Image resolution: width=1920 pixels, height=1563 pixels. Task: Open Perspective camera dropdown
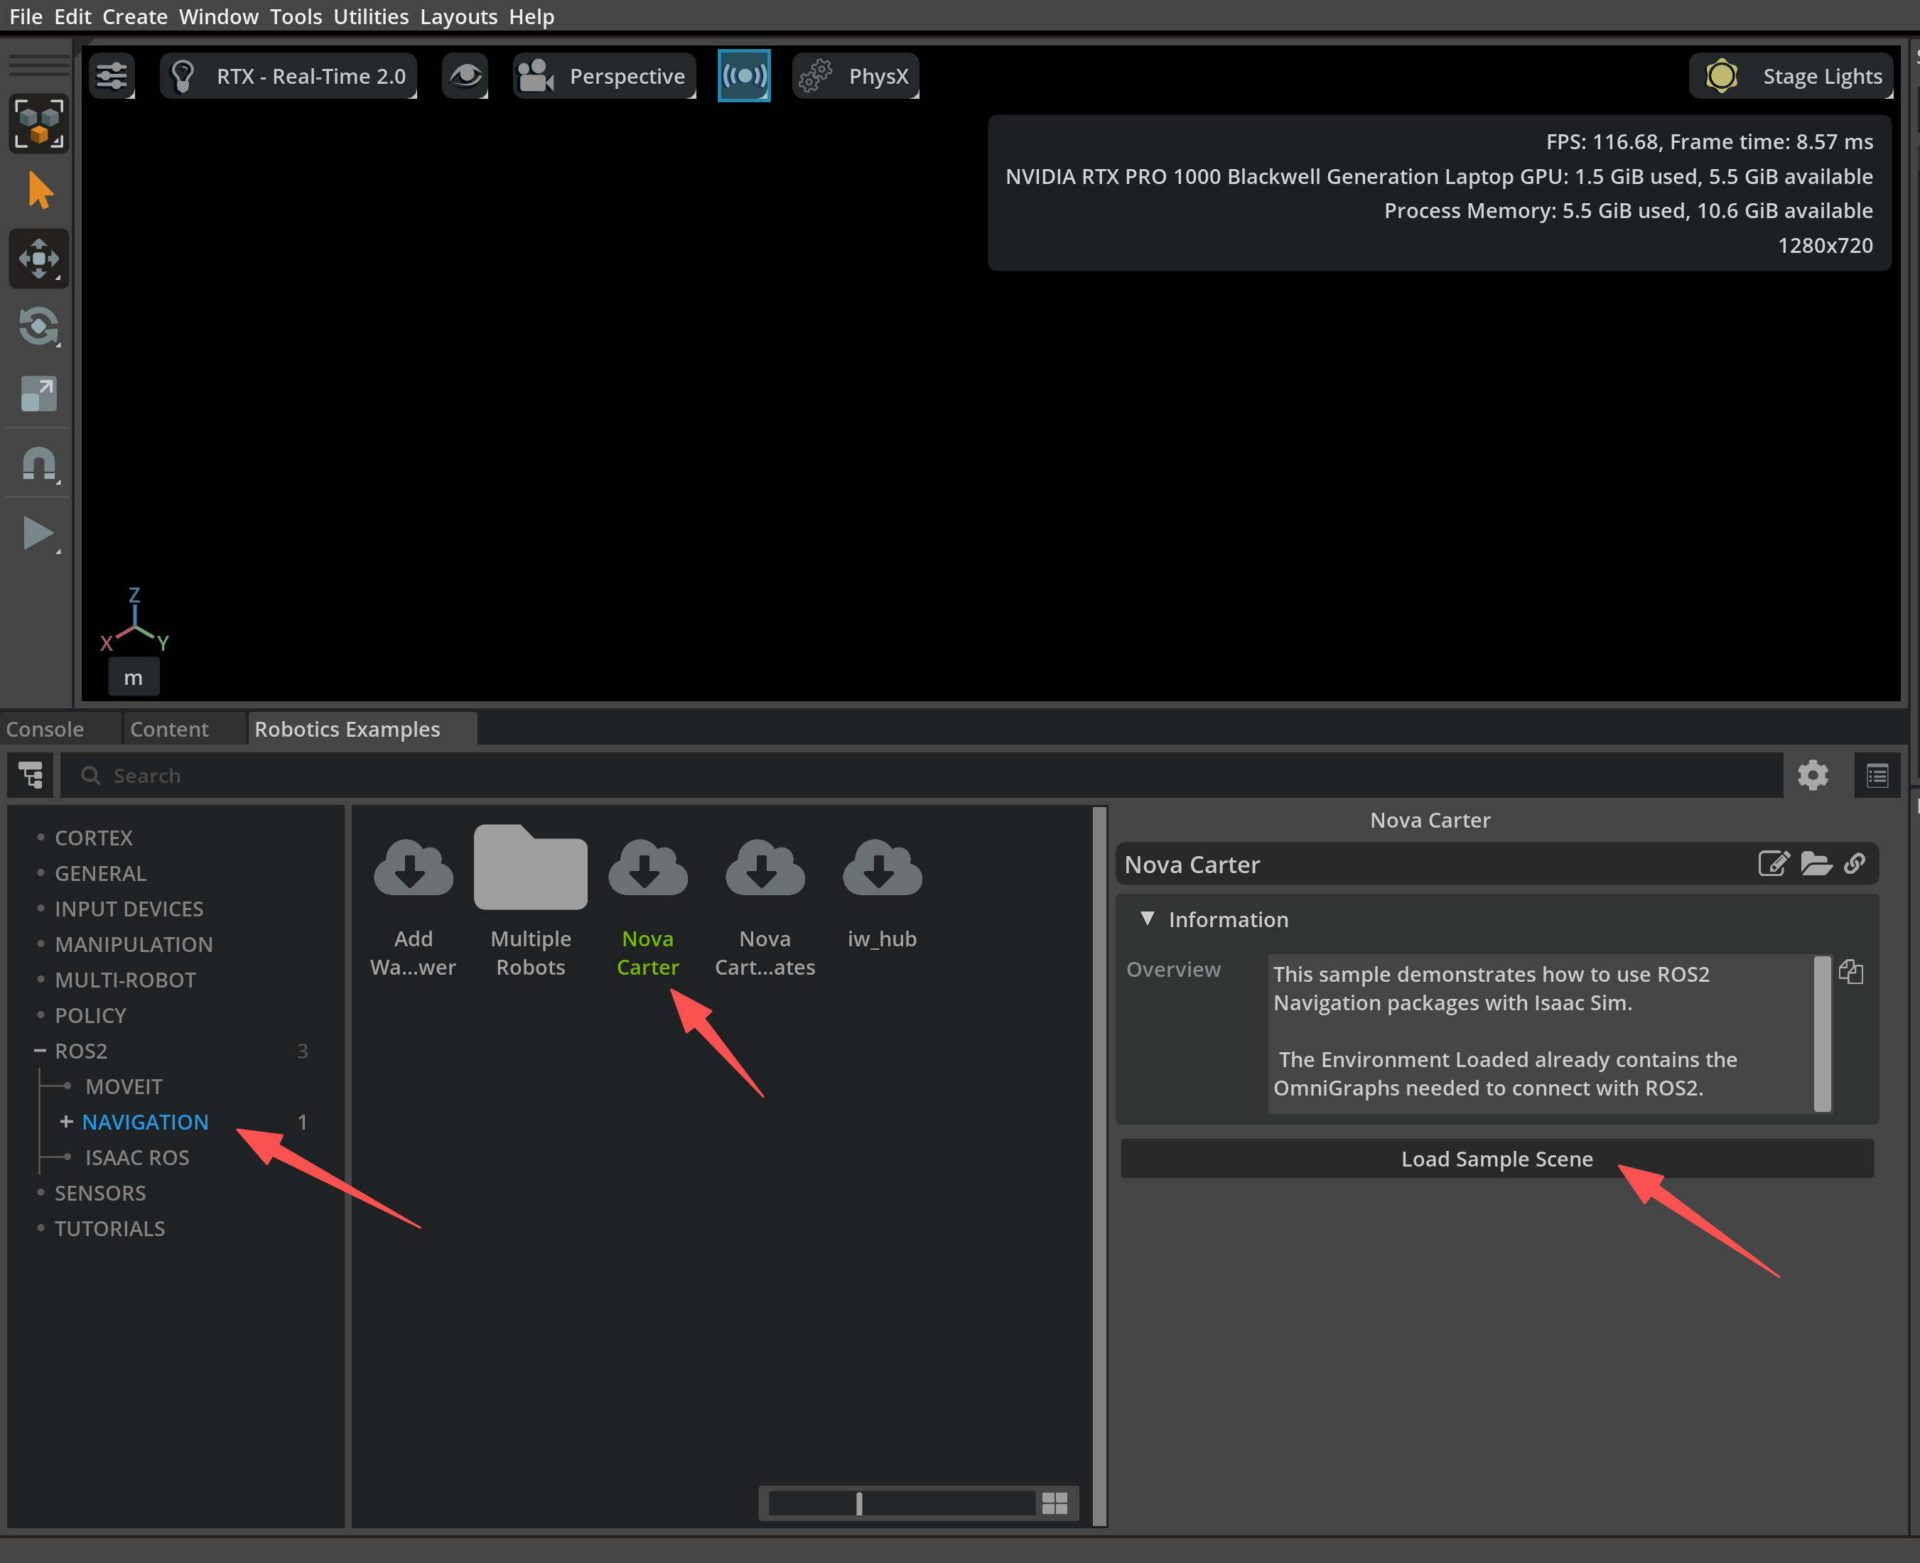(x=604, y=77)
